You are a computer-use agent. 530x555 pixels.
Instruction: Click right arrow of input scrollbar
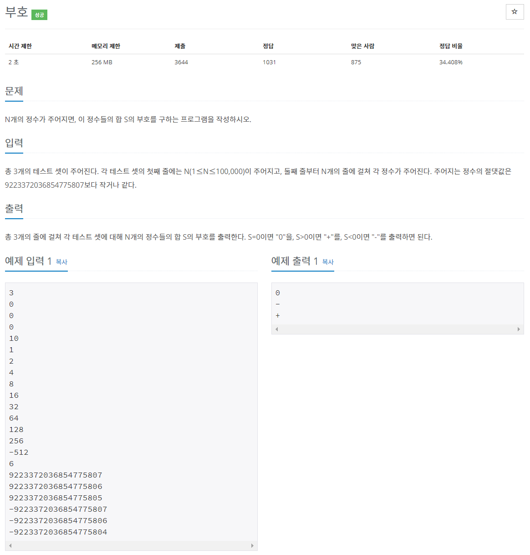253,545
